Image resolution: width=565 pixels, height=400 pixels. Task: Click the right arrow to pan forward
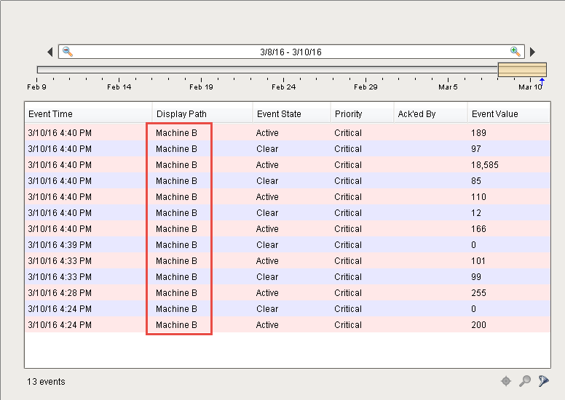click(532, 52)
